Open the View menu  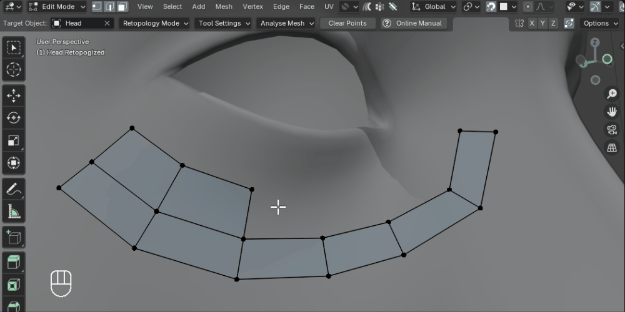[x=145, y=7]
